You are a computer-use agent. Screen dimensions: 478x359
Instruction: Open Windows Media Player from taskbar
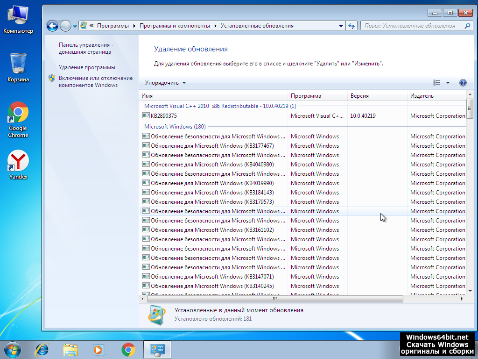(98, 349)
